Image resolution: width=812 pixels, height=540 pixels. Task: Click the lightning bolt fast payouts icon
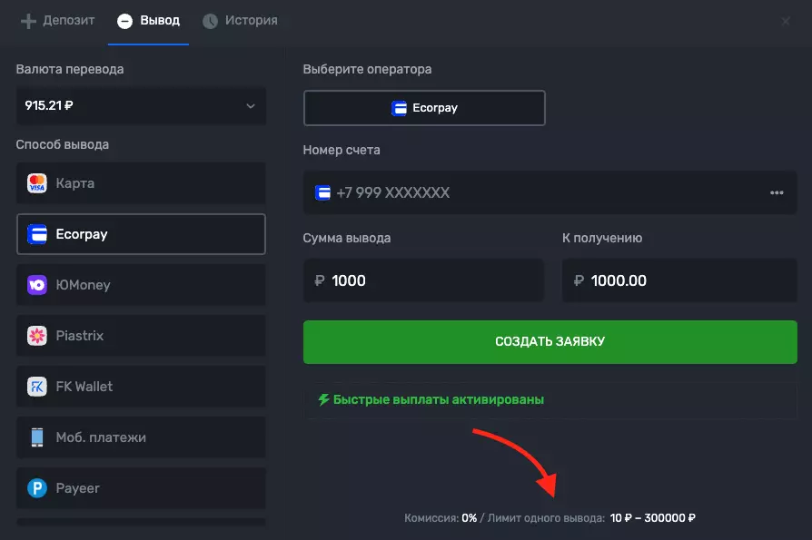tap(323, 399)
